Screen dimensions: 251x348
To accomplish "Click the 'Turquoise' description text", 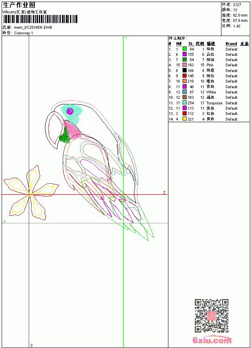I will click(x=214, y=103).
